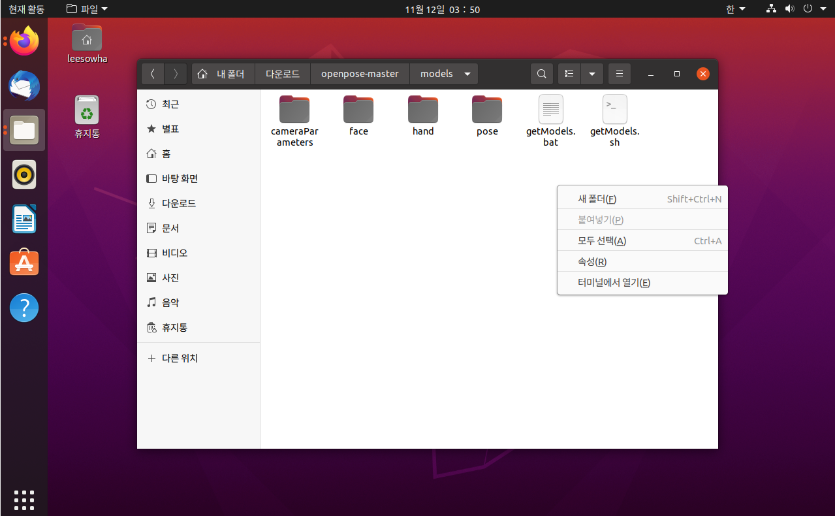835x516 pixels.
Task: Click the Files icon in the dock
Action: point(25,130)
